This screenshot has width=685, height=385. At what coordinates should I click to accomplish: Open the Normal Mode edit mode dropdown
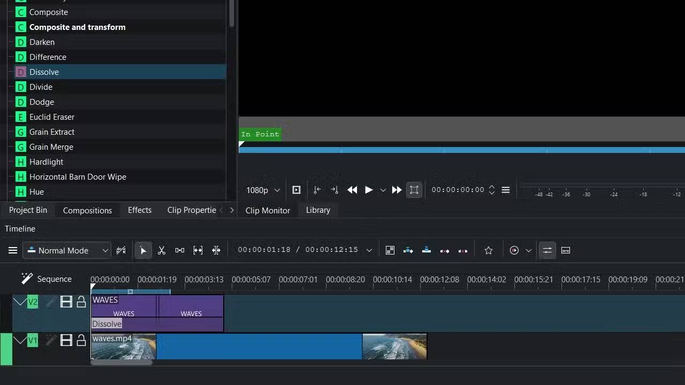[67, 250]
